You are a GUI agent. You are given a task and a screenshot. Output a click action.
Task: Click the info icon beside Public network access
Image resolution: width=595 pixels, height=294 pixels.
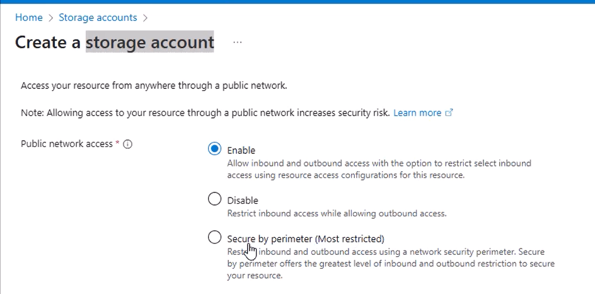(128, 144)
